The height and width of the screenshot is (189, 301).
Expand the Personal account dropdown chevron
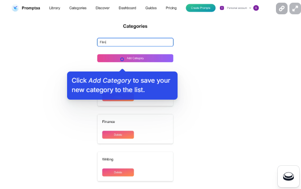click(250, 8)
